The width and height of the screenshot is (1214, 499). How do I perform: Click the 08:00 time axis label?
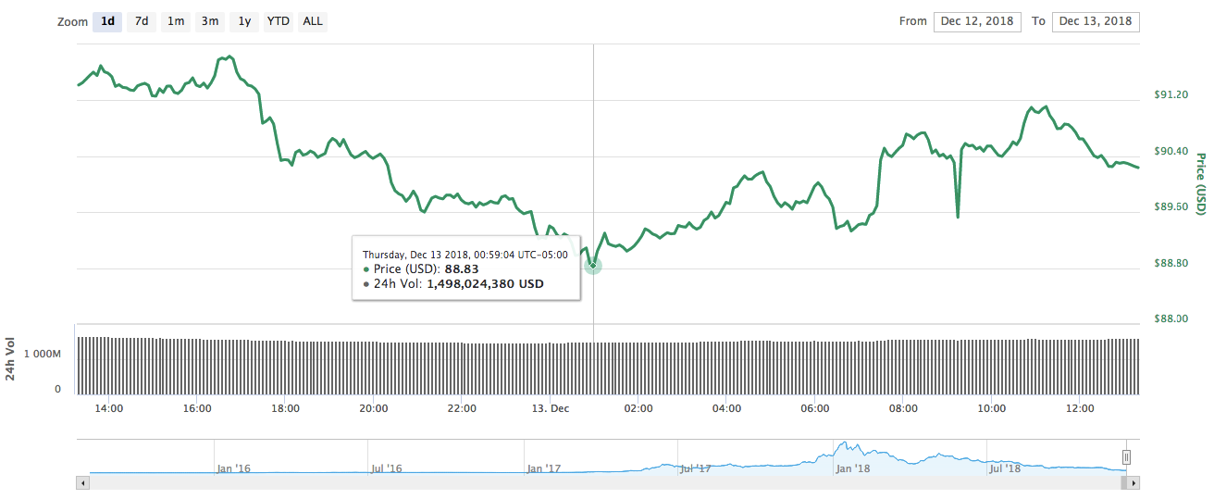[x=903, y=408]
